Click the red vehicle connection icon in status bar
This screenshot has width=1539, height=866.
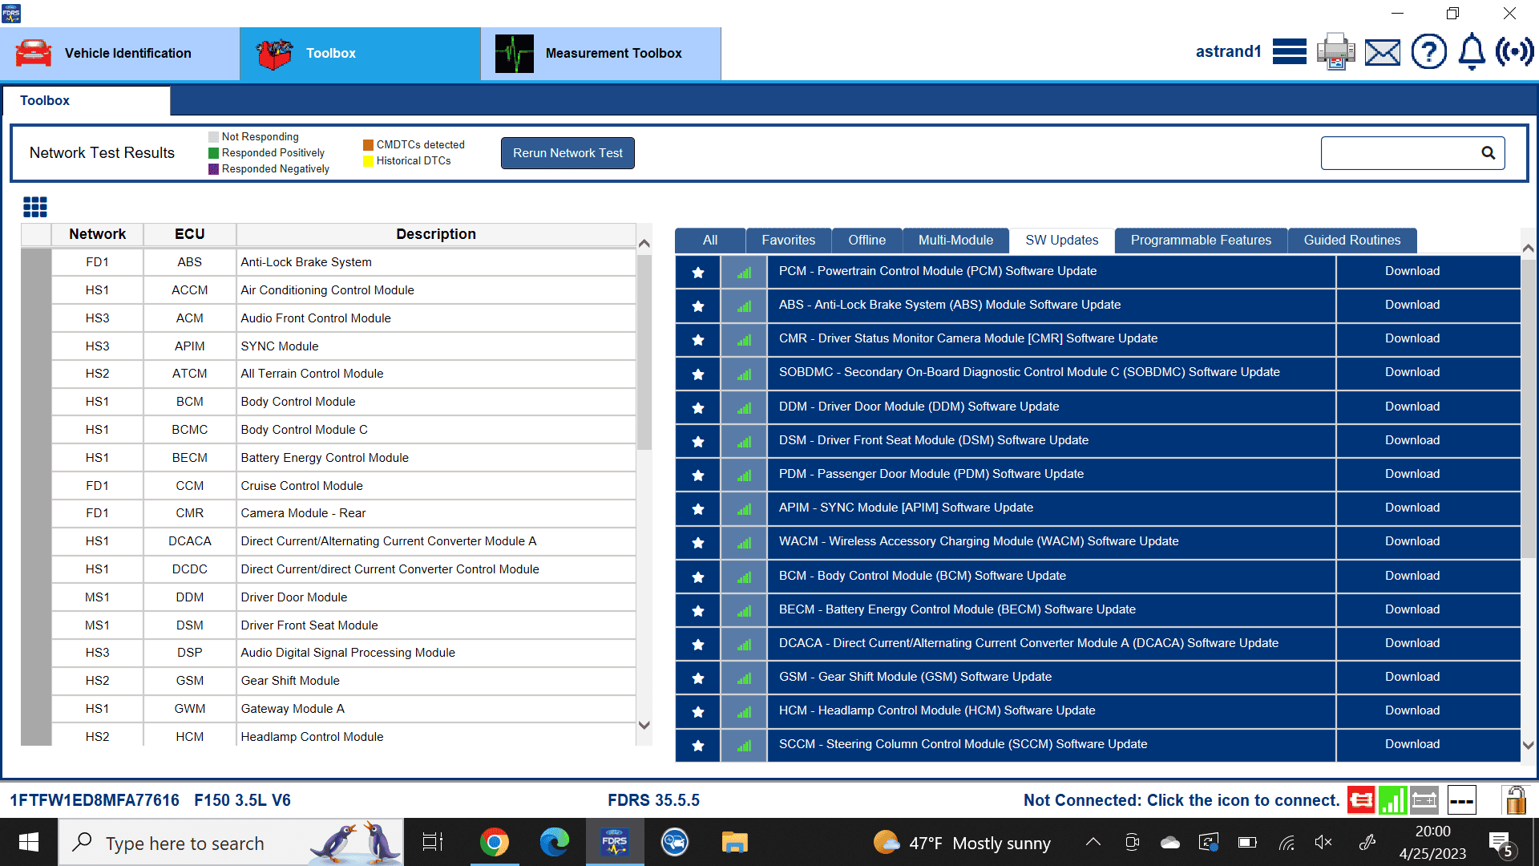[x=1361, y=799]
